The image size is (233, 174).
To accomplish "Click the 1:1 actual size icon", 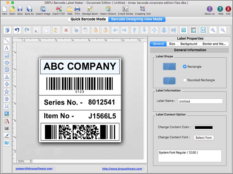I will click(203, 30).
